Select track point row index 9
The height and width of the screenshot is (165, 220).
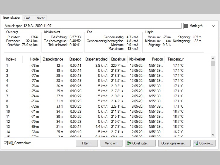(95, 106)
